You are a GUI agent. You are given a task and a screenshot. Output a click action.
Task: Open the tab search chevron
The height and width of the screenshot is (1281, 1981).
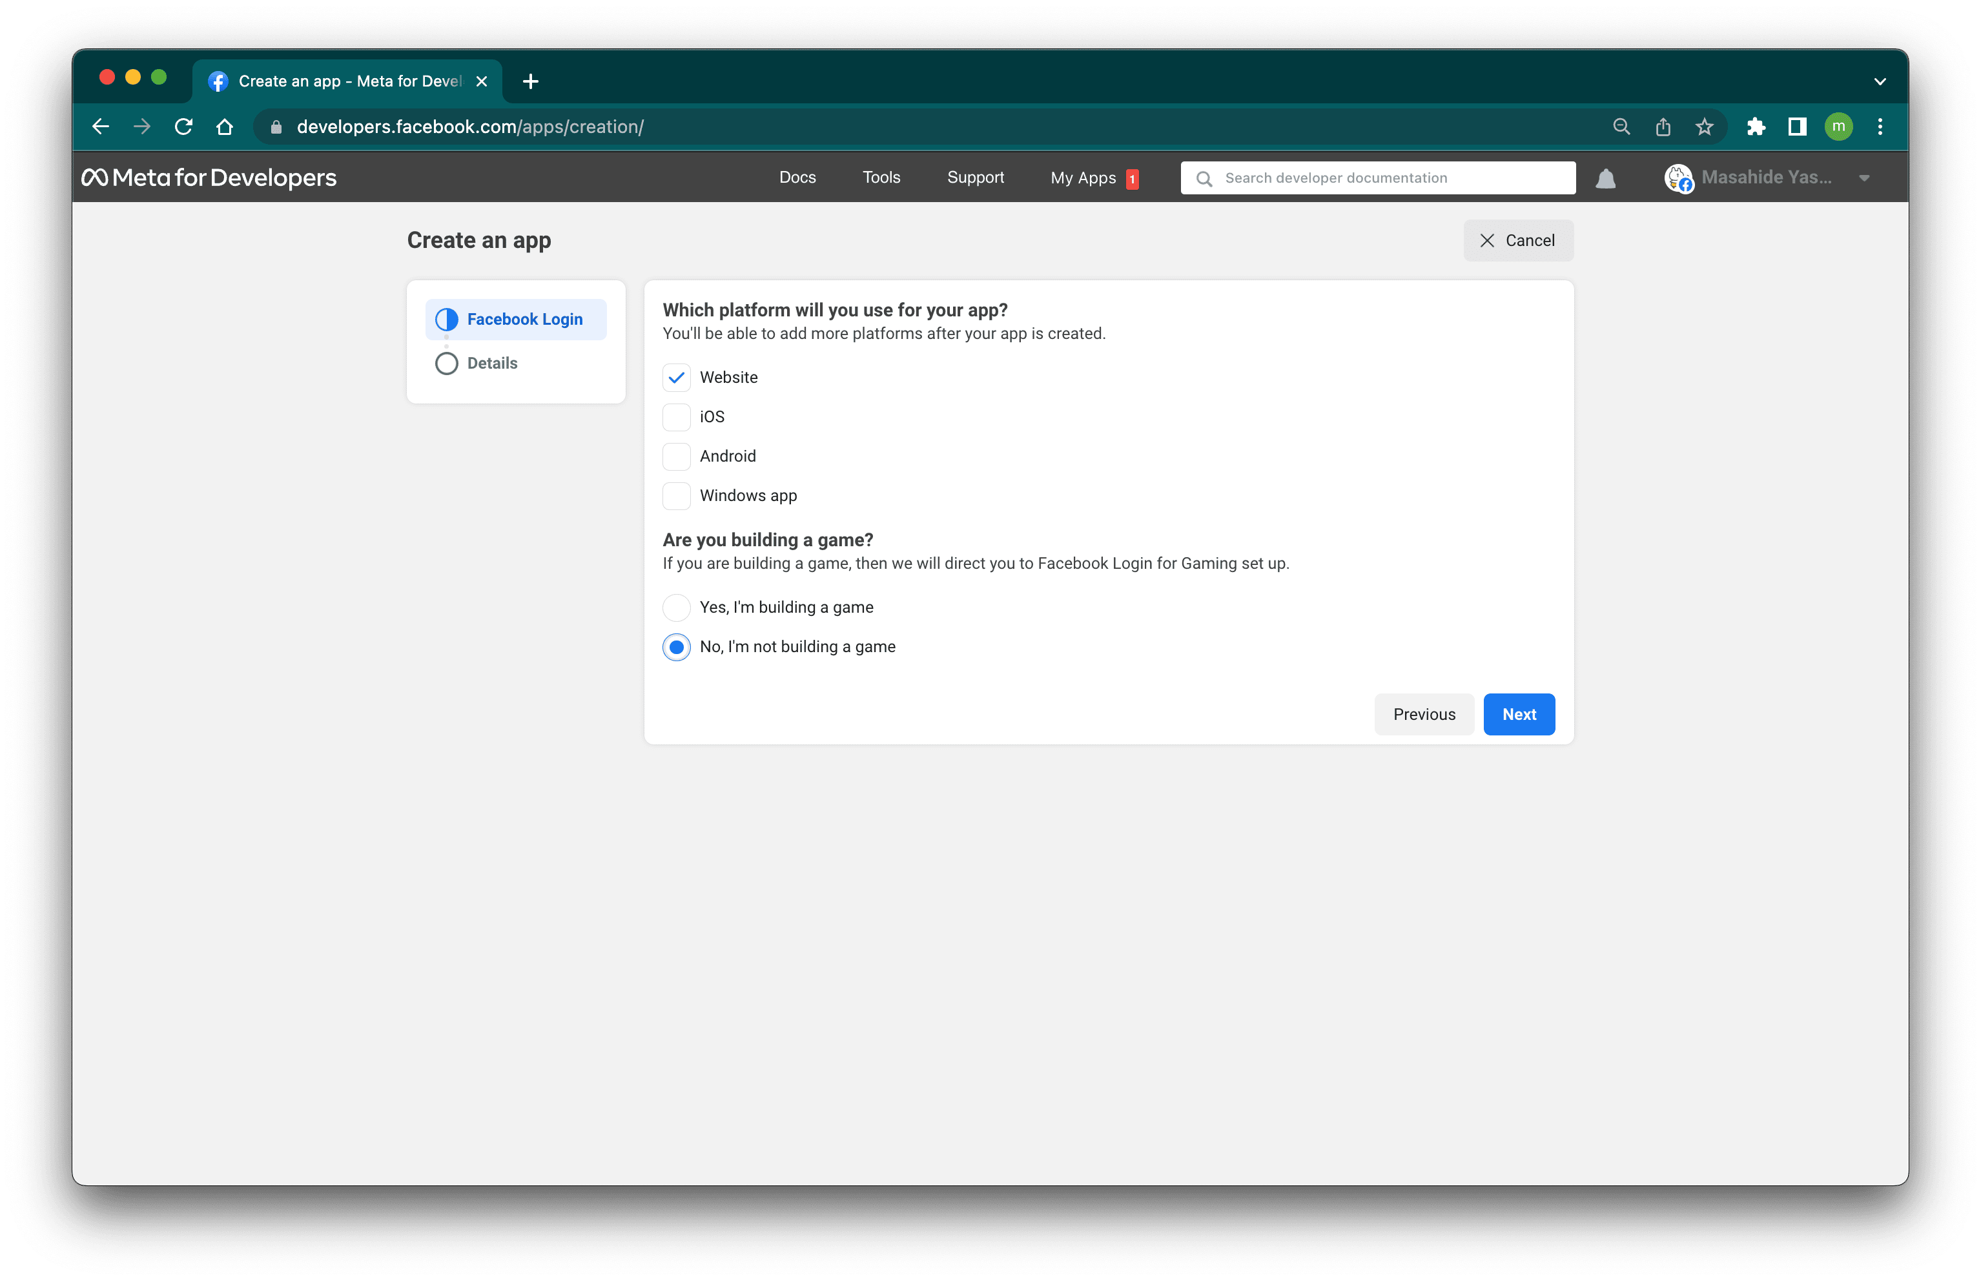[1880, 81]
